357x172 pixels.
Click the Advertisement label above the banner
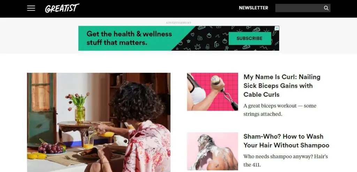(x=178, y=23)
